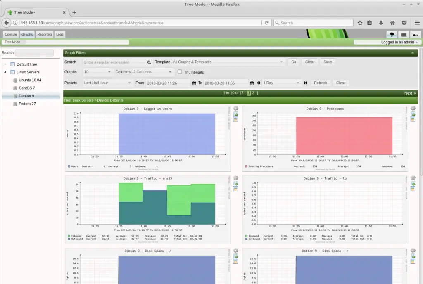The width and height of the screenshot is (423, 284).
Task: Open gear settings for Processes graph
Action: point(413,108)
